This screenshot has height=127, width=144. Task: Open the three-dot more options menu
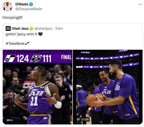(140, 4)
